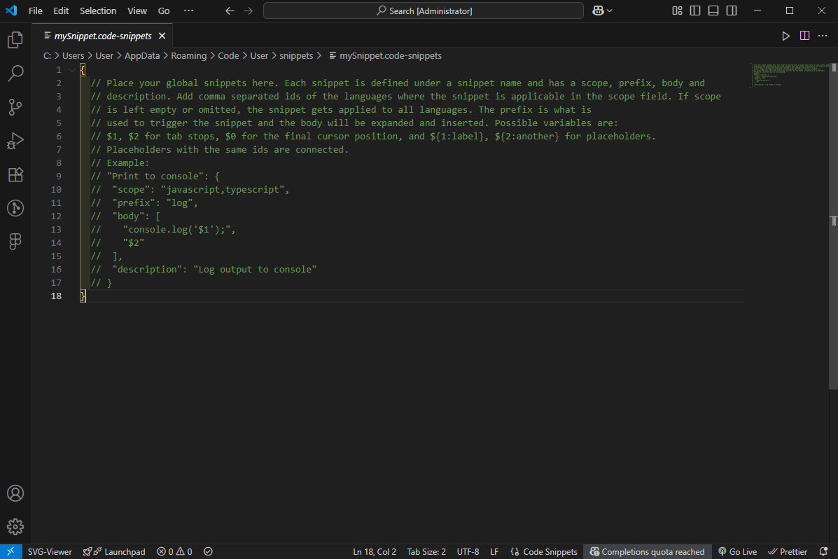Viewport: 838px width, 559px height.
Task: Select the mySnippet.code-snippets tab
Action: (102, 36)
